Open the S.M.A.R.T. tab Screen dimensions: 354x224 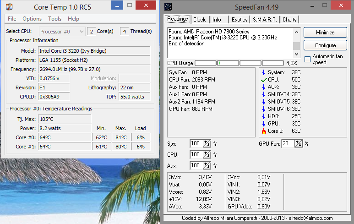click(265, 20)
